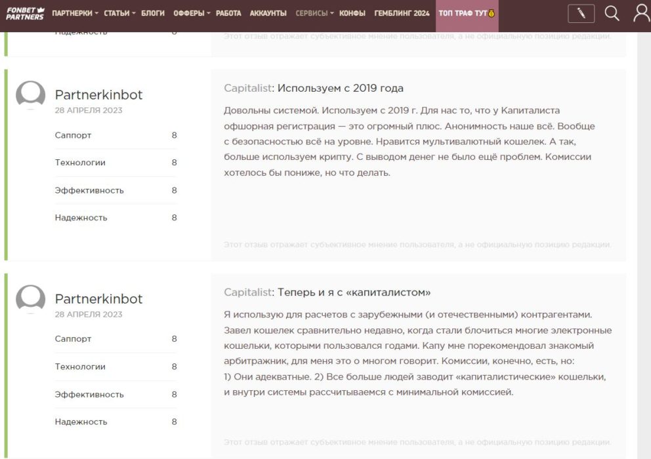
Task: Click avatar of first Partnerkinbot review
Action: [30, 96]
